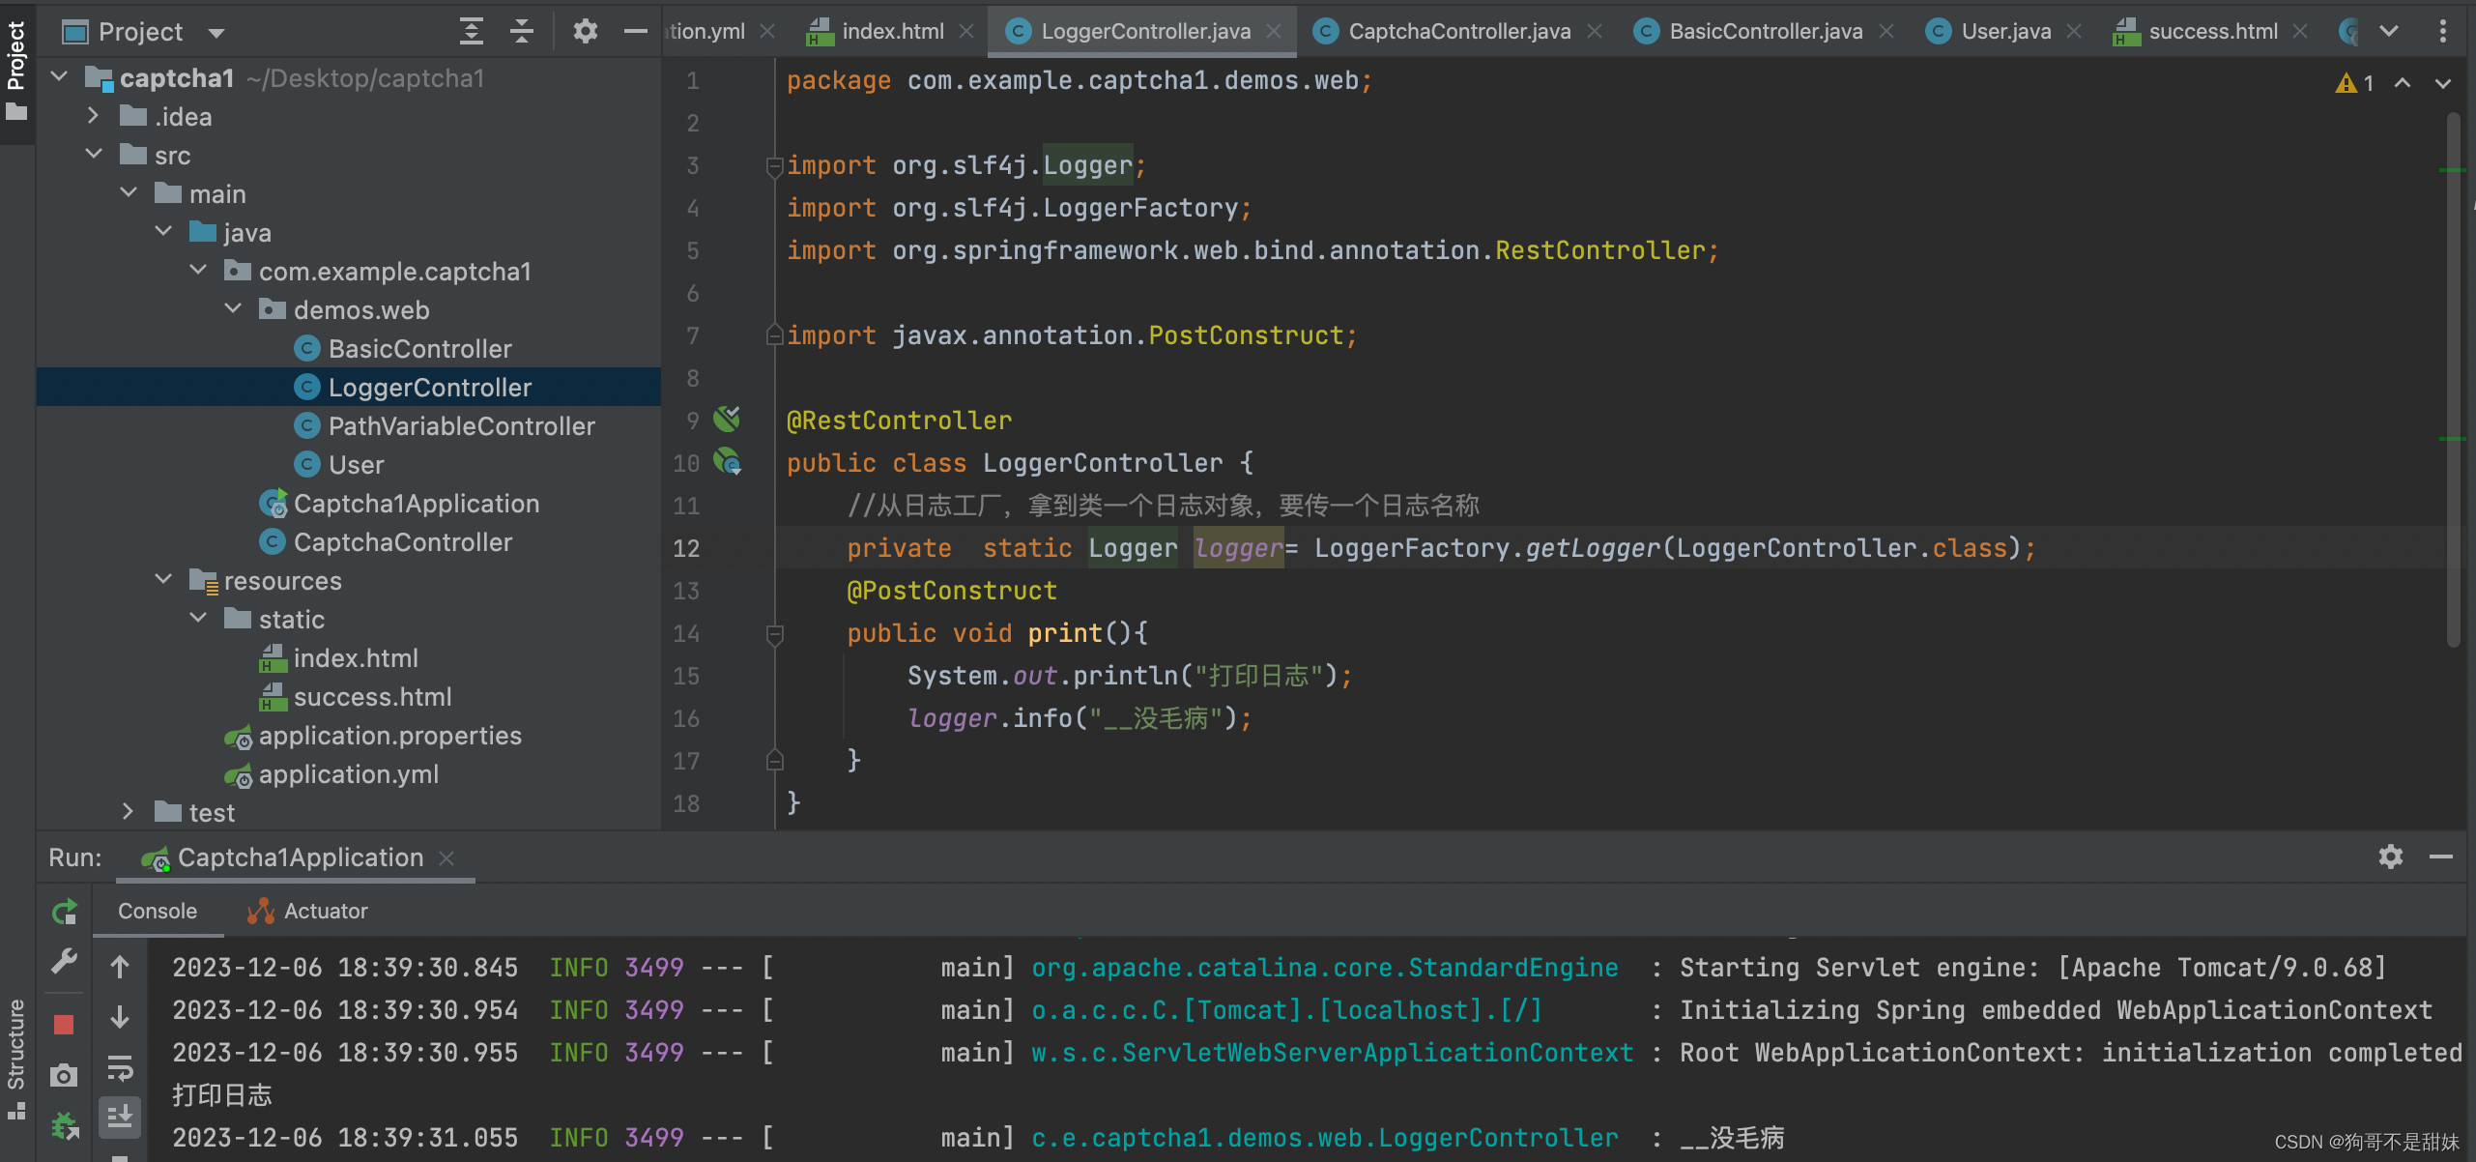
Task: Open application.yml in project tree
Action: point(348,774)
